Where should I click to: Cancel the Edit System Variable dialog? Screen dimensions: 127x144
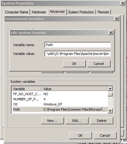click(99, 64)
